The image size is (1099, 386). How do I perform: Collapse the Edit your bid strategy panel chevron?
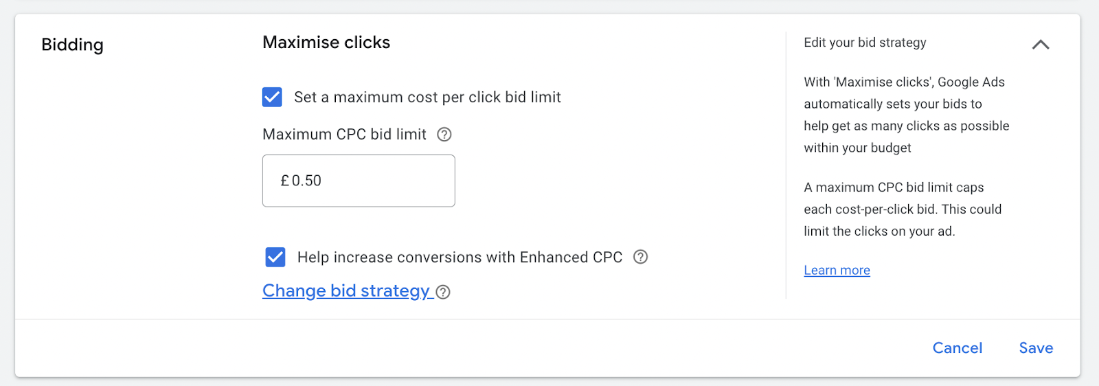point(1040,45)
